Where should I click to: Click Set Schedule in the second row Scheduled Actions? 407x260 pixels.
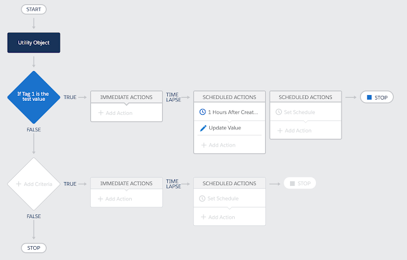pyautogui.click(x=223, y=198)
